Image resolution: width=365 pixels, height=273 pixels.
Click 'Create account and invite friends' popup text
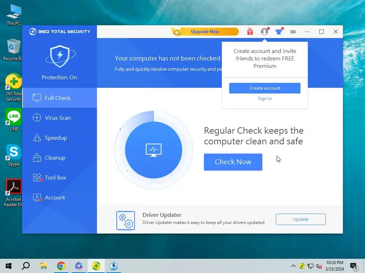pos(265,59)
